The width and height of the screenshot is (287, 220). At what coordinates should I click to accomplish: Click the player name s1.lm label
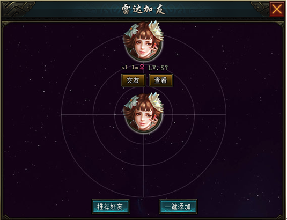[130, 68]
